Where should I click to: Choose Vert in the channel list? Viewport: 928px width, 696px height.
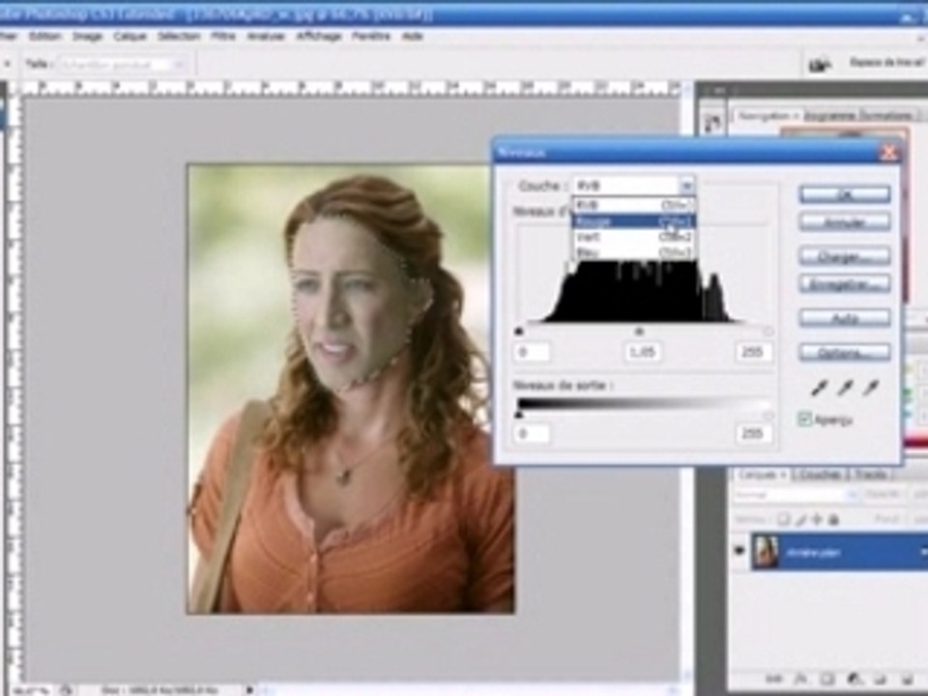pos(633,237)
